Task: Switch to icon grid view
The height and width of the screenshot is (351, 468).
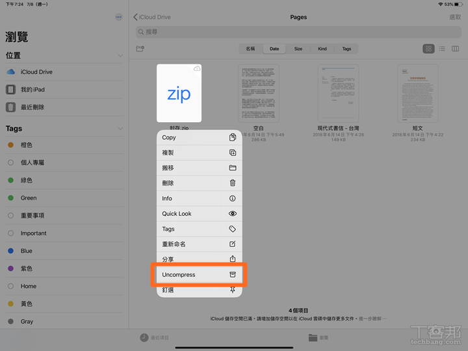Action: pos(428,49)
